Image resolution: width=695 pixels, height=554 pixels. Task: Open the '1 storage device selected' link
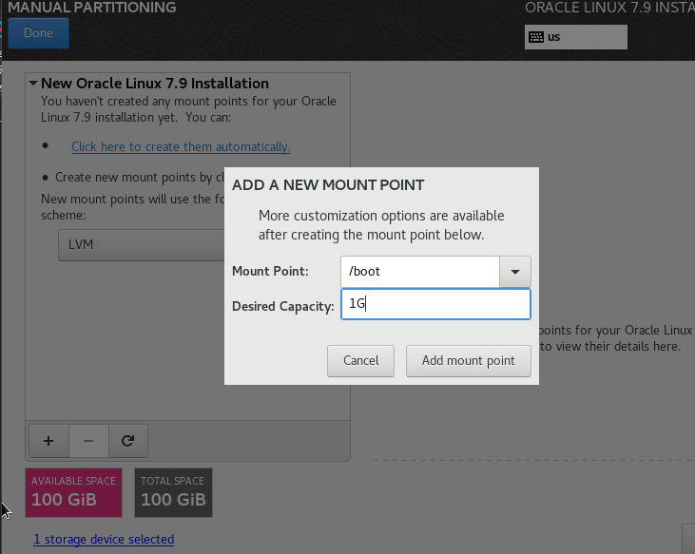coord(104,540)
